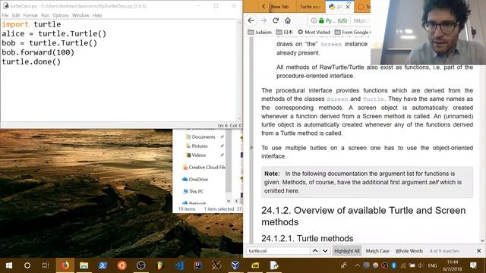Expand the docs sidebar with » handle
This screenshot has width=486, height=273.
(251, 148)
